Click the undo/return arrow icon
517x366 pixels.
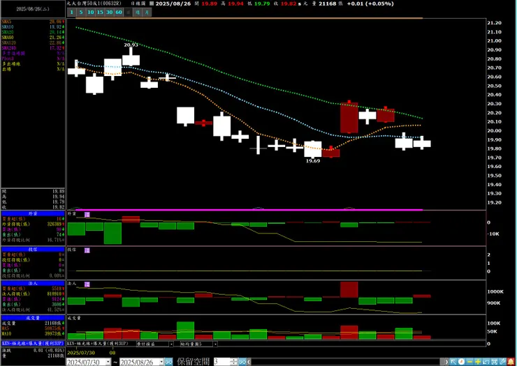tap(486, 362)
